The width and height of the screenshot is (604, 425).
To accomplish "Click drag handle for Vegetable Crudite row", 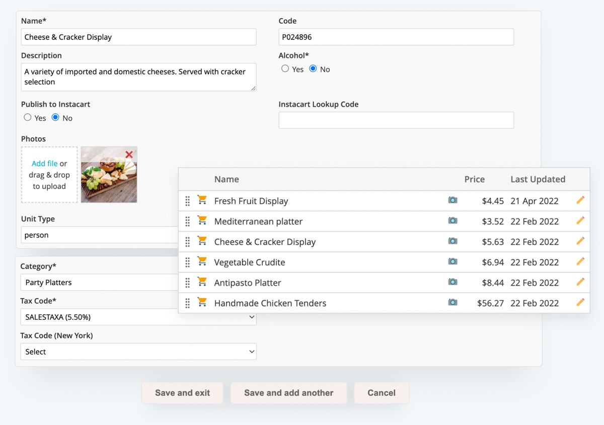I will pos(187,262).
